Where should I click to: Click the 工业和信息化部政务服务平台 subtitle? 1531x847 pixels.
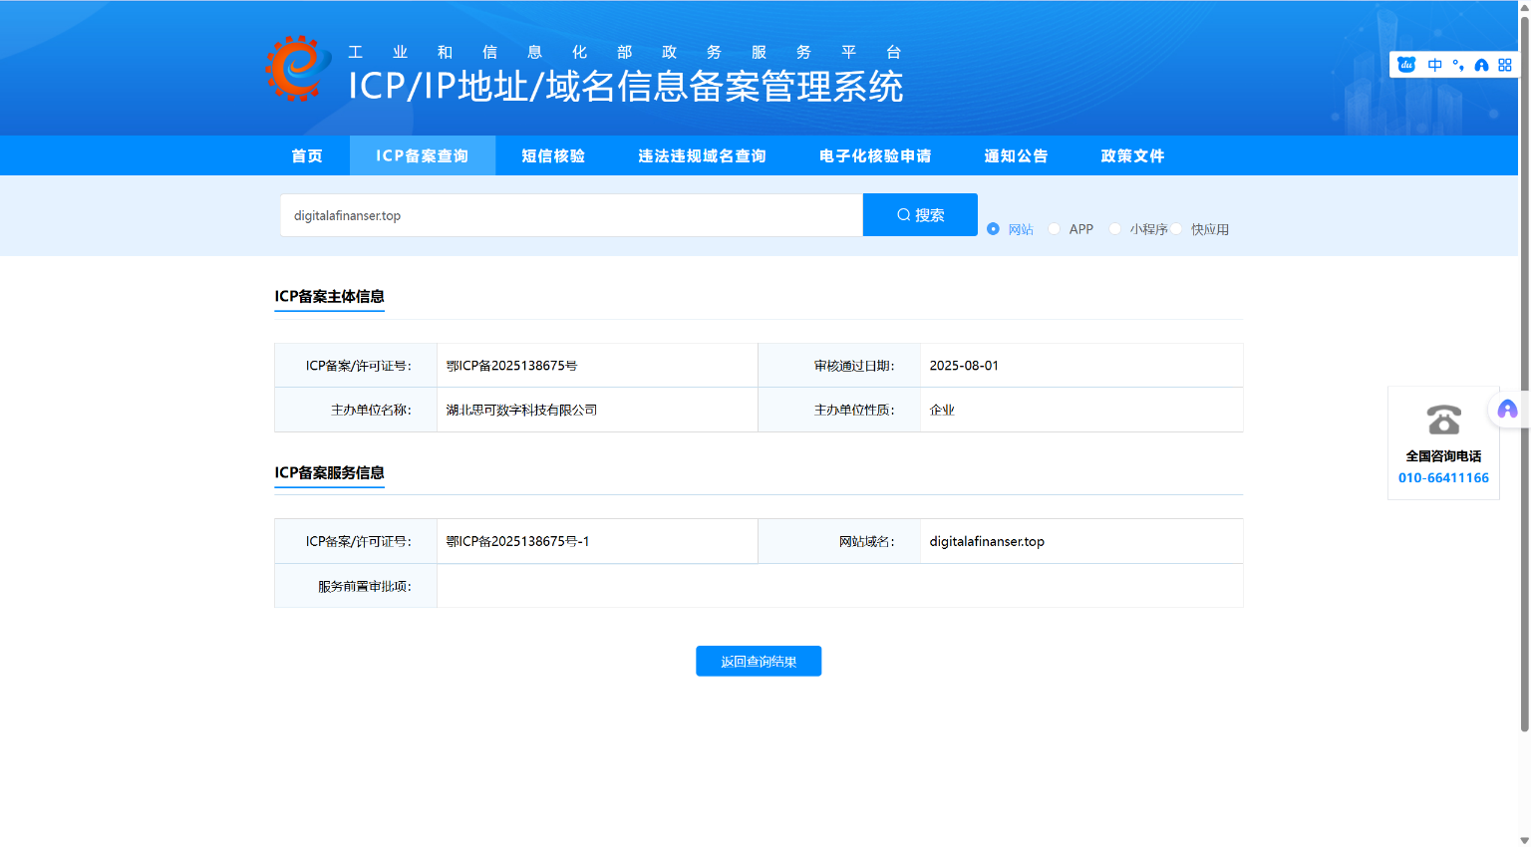point(625,52)
